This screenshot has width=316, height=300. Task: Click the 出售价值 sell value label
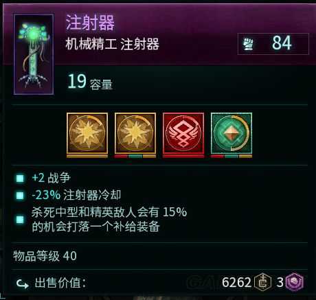(x=60, y=283)
